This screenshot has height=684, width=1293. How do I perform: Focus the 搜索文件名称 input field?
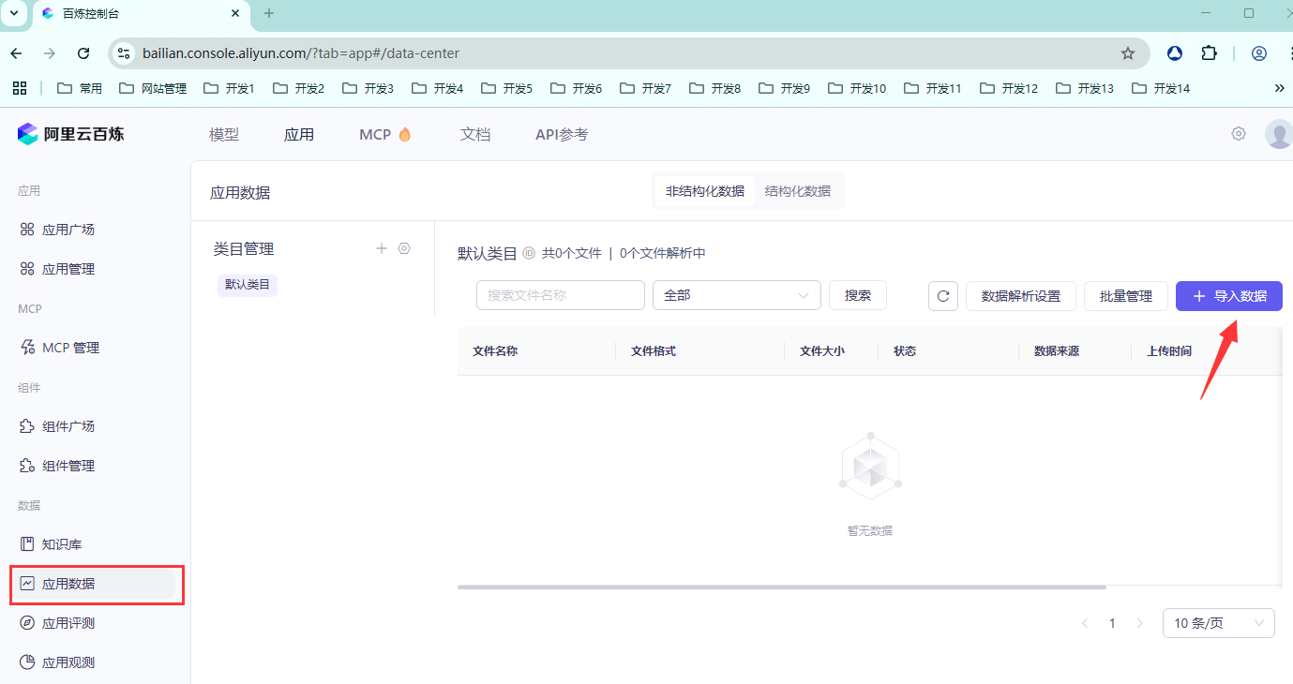click(x=561, y=295)
